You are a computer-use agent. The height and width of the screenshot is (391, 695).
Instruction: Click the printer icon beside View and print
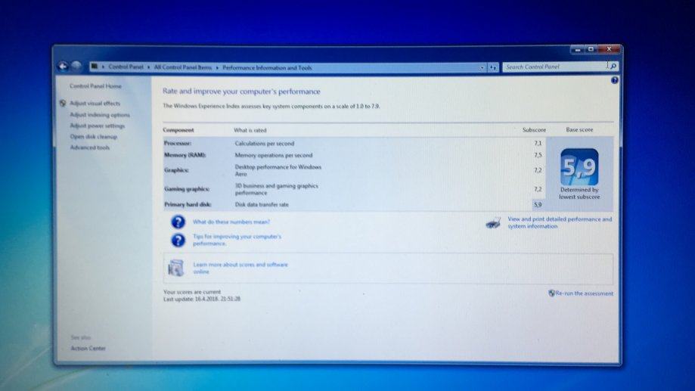click(x=493, y=222)
